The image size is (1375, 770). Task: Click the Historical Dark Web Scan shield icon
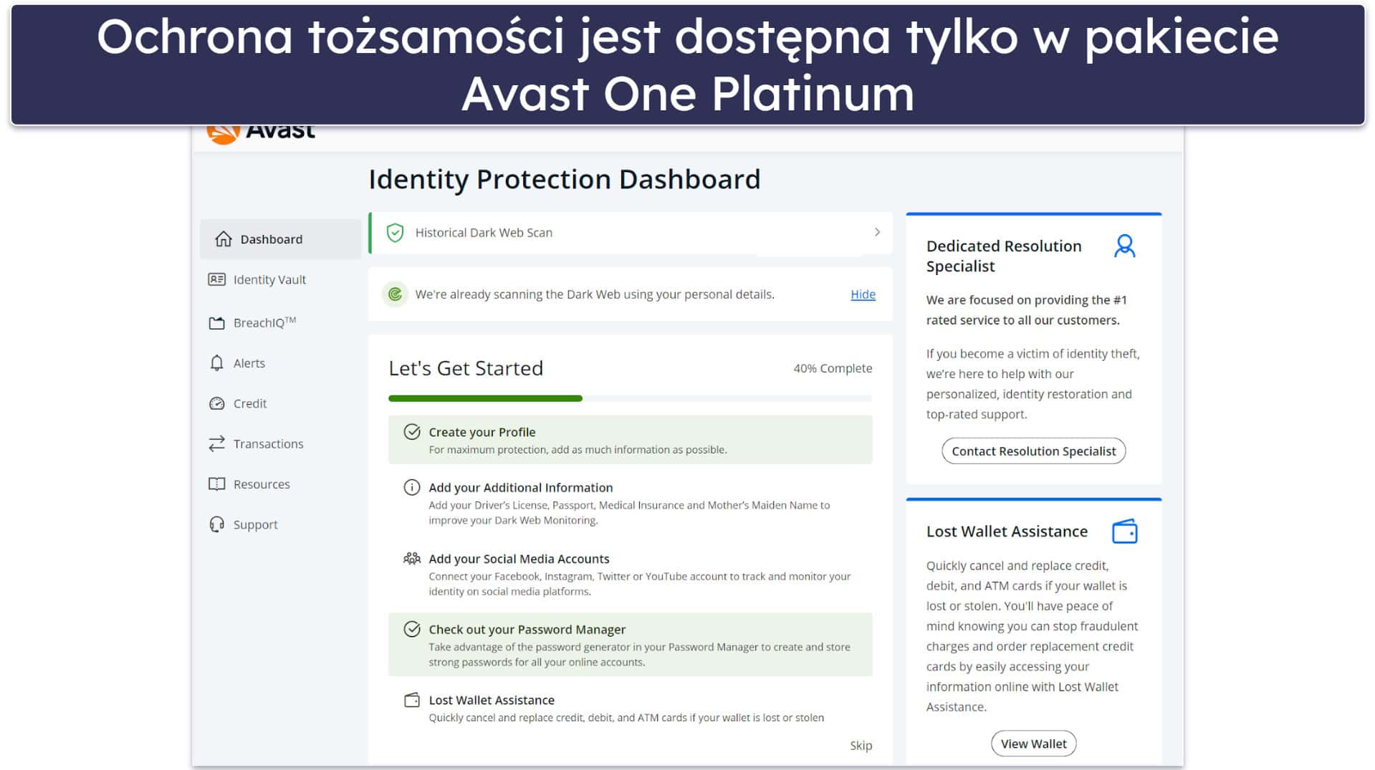click(395, 232)
